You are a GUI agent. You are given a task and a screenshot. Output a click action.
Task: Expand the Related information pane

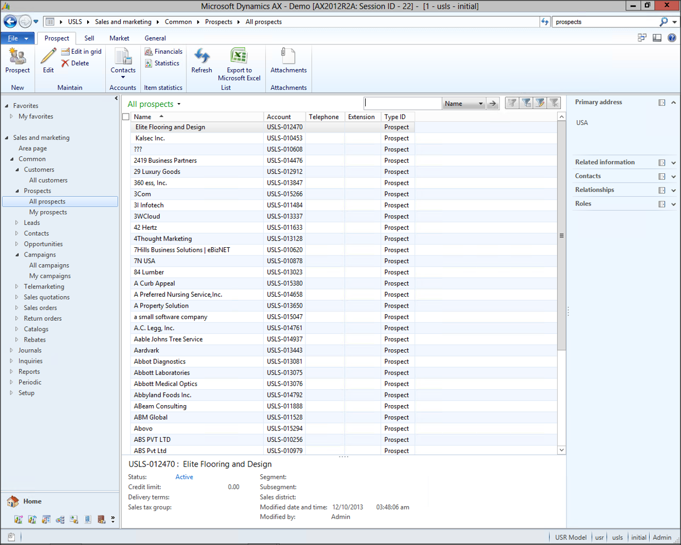tap(673, 162)
